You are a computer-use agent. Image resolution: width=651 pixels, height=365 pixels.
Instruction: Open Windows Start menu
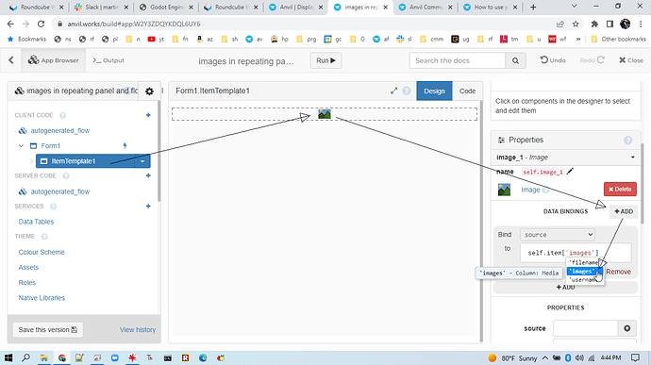tap(8, 357)
